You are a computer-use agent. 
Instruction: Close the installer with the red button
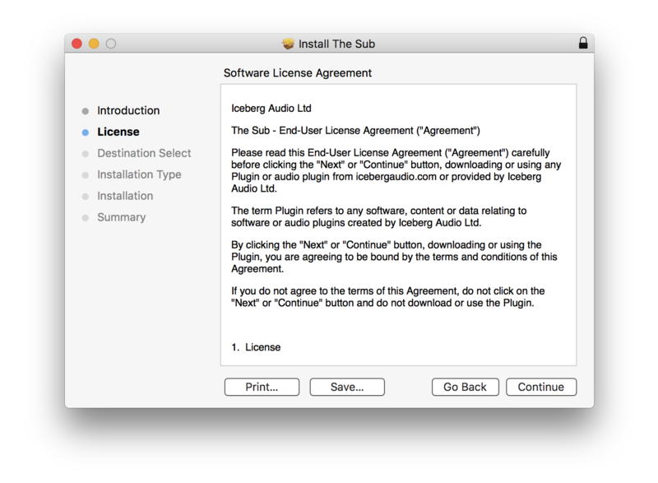[x=76, y=44]
